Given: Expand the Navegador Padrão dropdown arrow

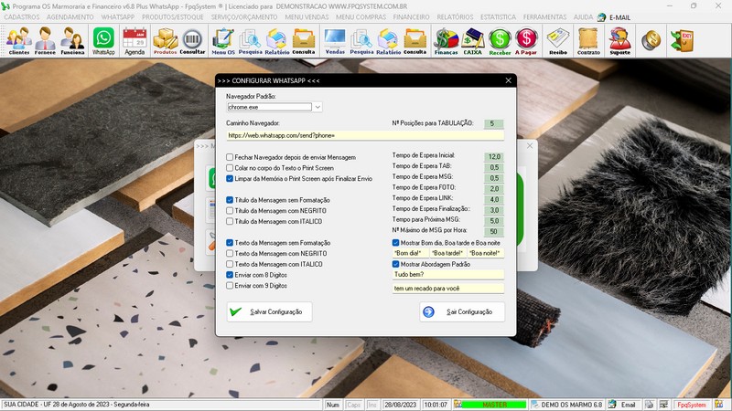Looking at the screenshot, I should tap(318, 107).
